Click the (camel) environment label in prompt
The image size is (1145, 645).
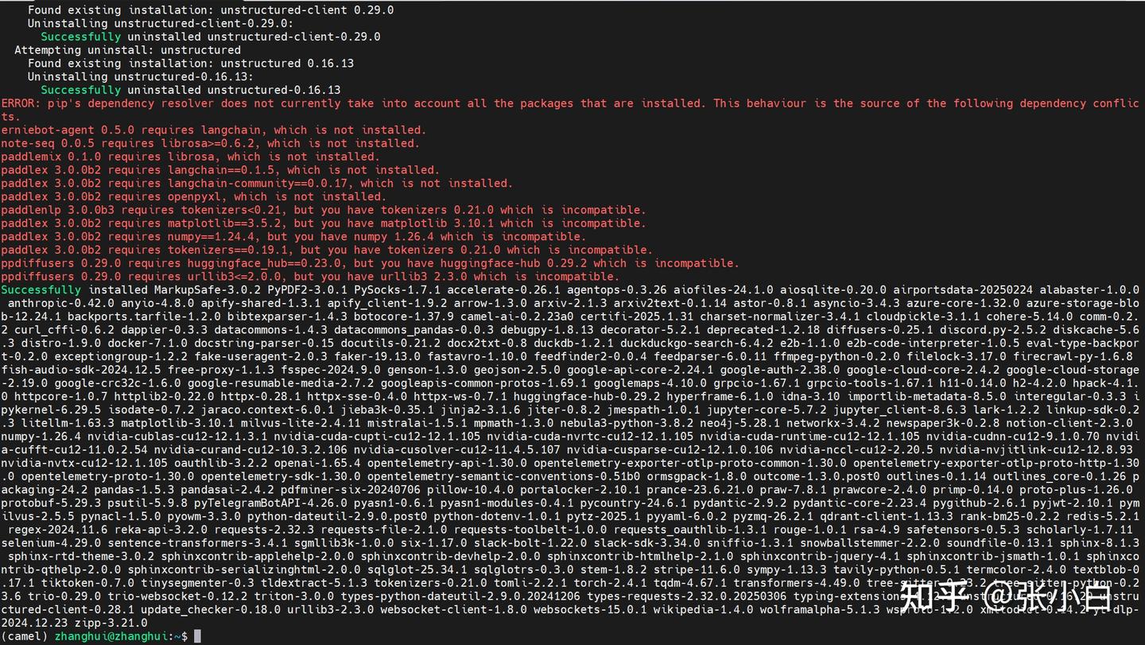[x=25, y=636]
